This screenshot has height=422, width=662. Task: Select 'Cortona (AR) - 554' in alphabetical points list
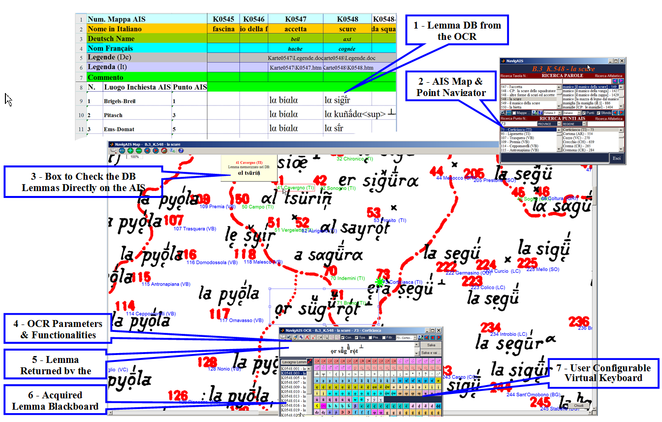pyautogui.click(x=591, y=134)
